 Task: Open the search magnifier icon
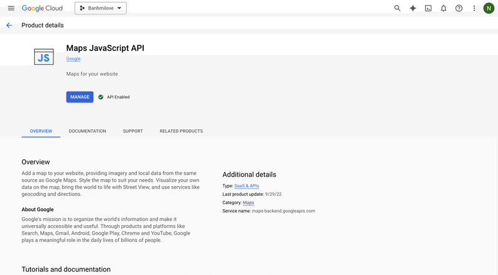397,8
